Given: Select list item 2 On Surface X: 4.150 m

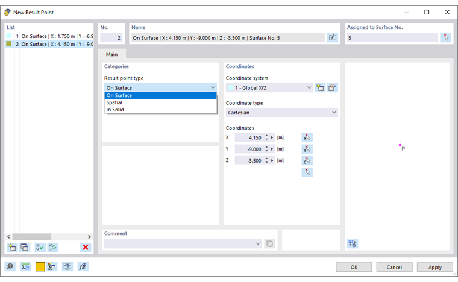Looking at the screenshot, I should point(49,44).
